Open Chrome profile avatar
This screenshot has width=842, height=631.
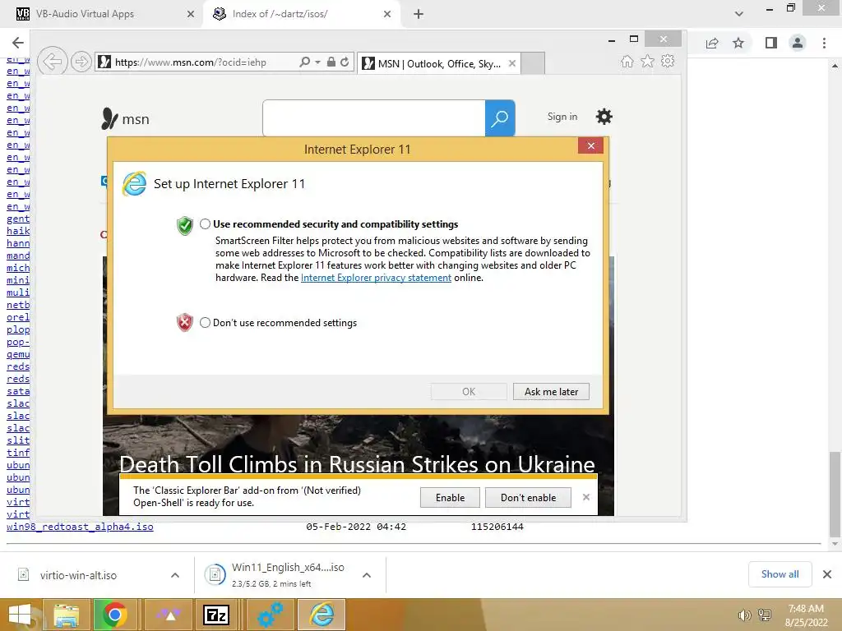(x=798, y=43)
